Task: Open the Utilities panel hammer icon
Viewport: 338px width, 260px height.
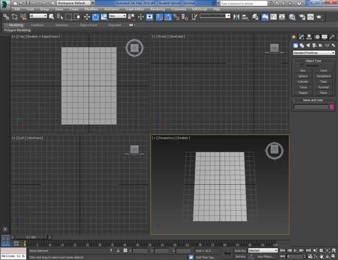Action: pos(332,37)
